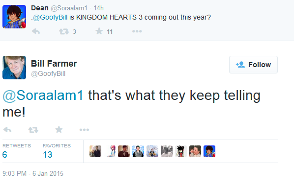
Task: Open more options on Bill Farmer's tweet
Action: point(84,129)
